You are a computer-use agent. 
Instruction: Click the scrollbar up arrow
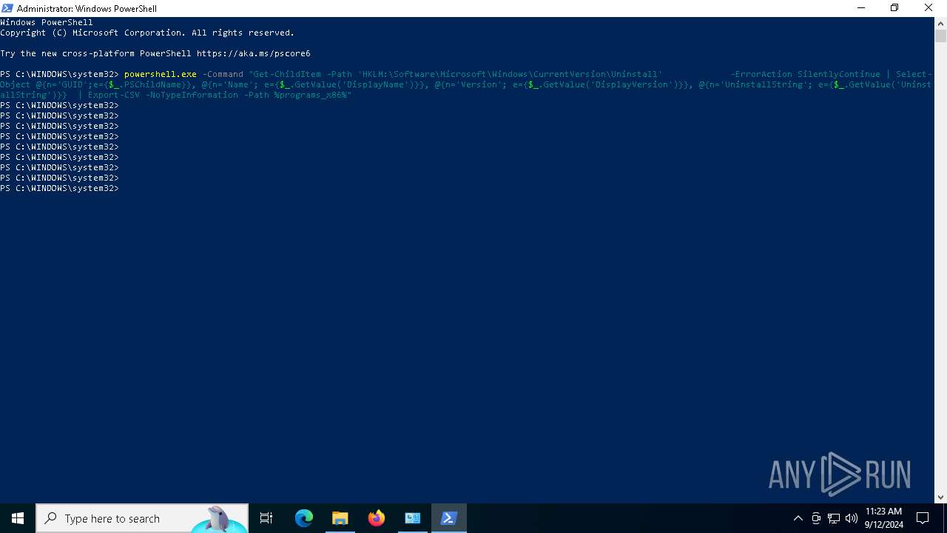pyautogui.click(x=940, y=22)
